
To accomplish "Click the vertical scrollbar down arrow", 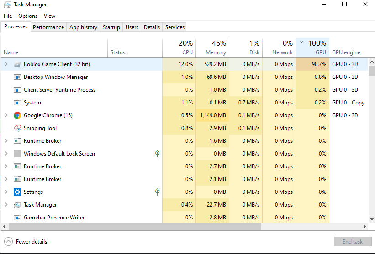I will tap(372, 219).
